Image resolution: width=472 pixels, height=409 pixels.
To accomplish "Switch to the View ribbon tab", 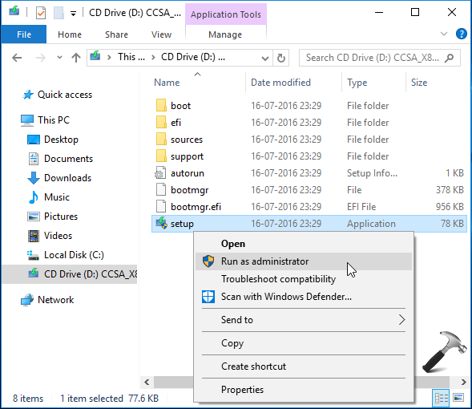I will (161, 34).
